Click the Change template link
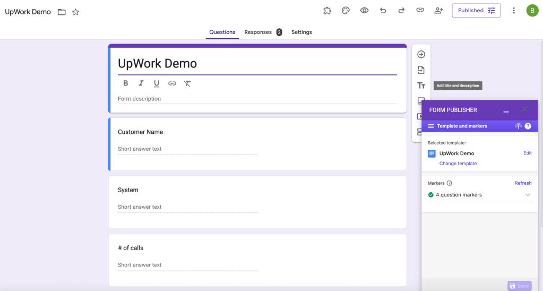 pos(458,164)
